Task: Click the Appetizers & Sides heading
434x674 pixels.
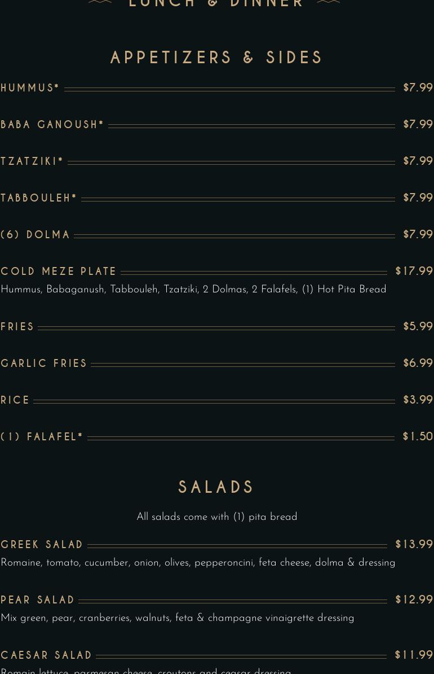Action: (216, 58)
